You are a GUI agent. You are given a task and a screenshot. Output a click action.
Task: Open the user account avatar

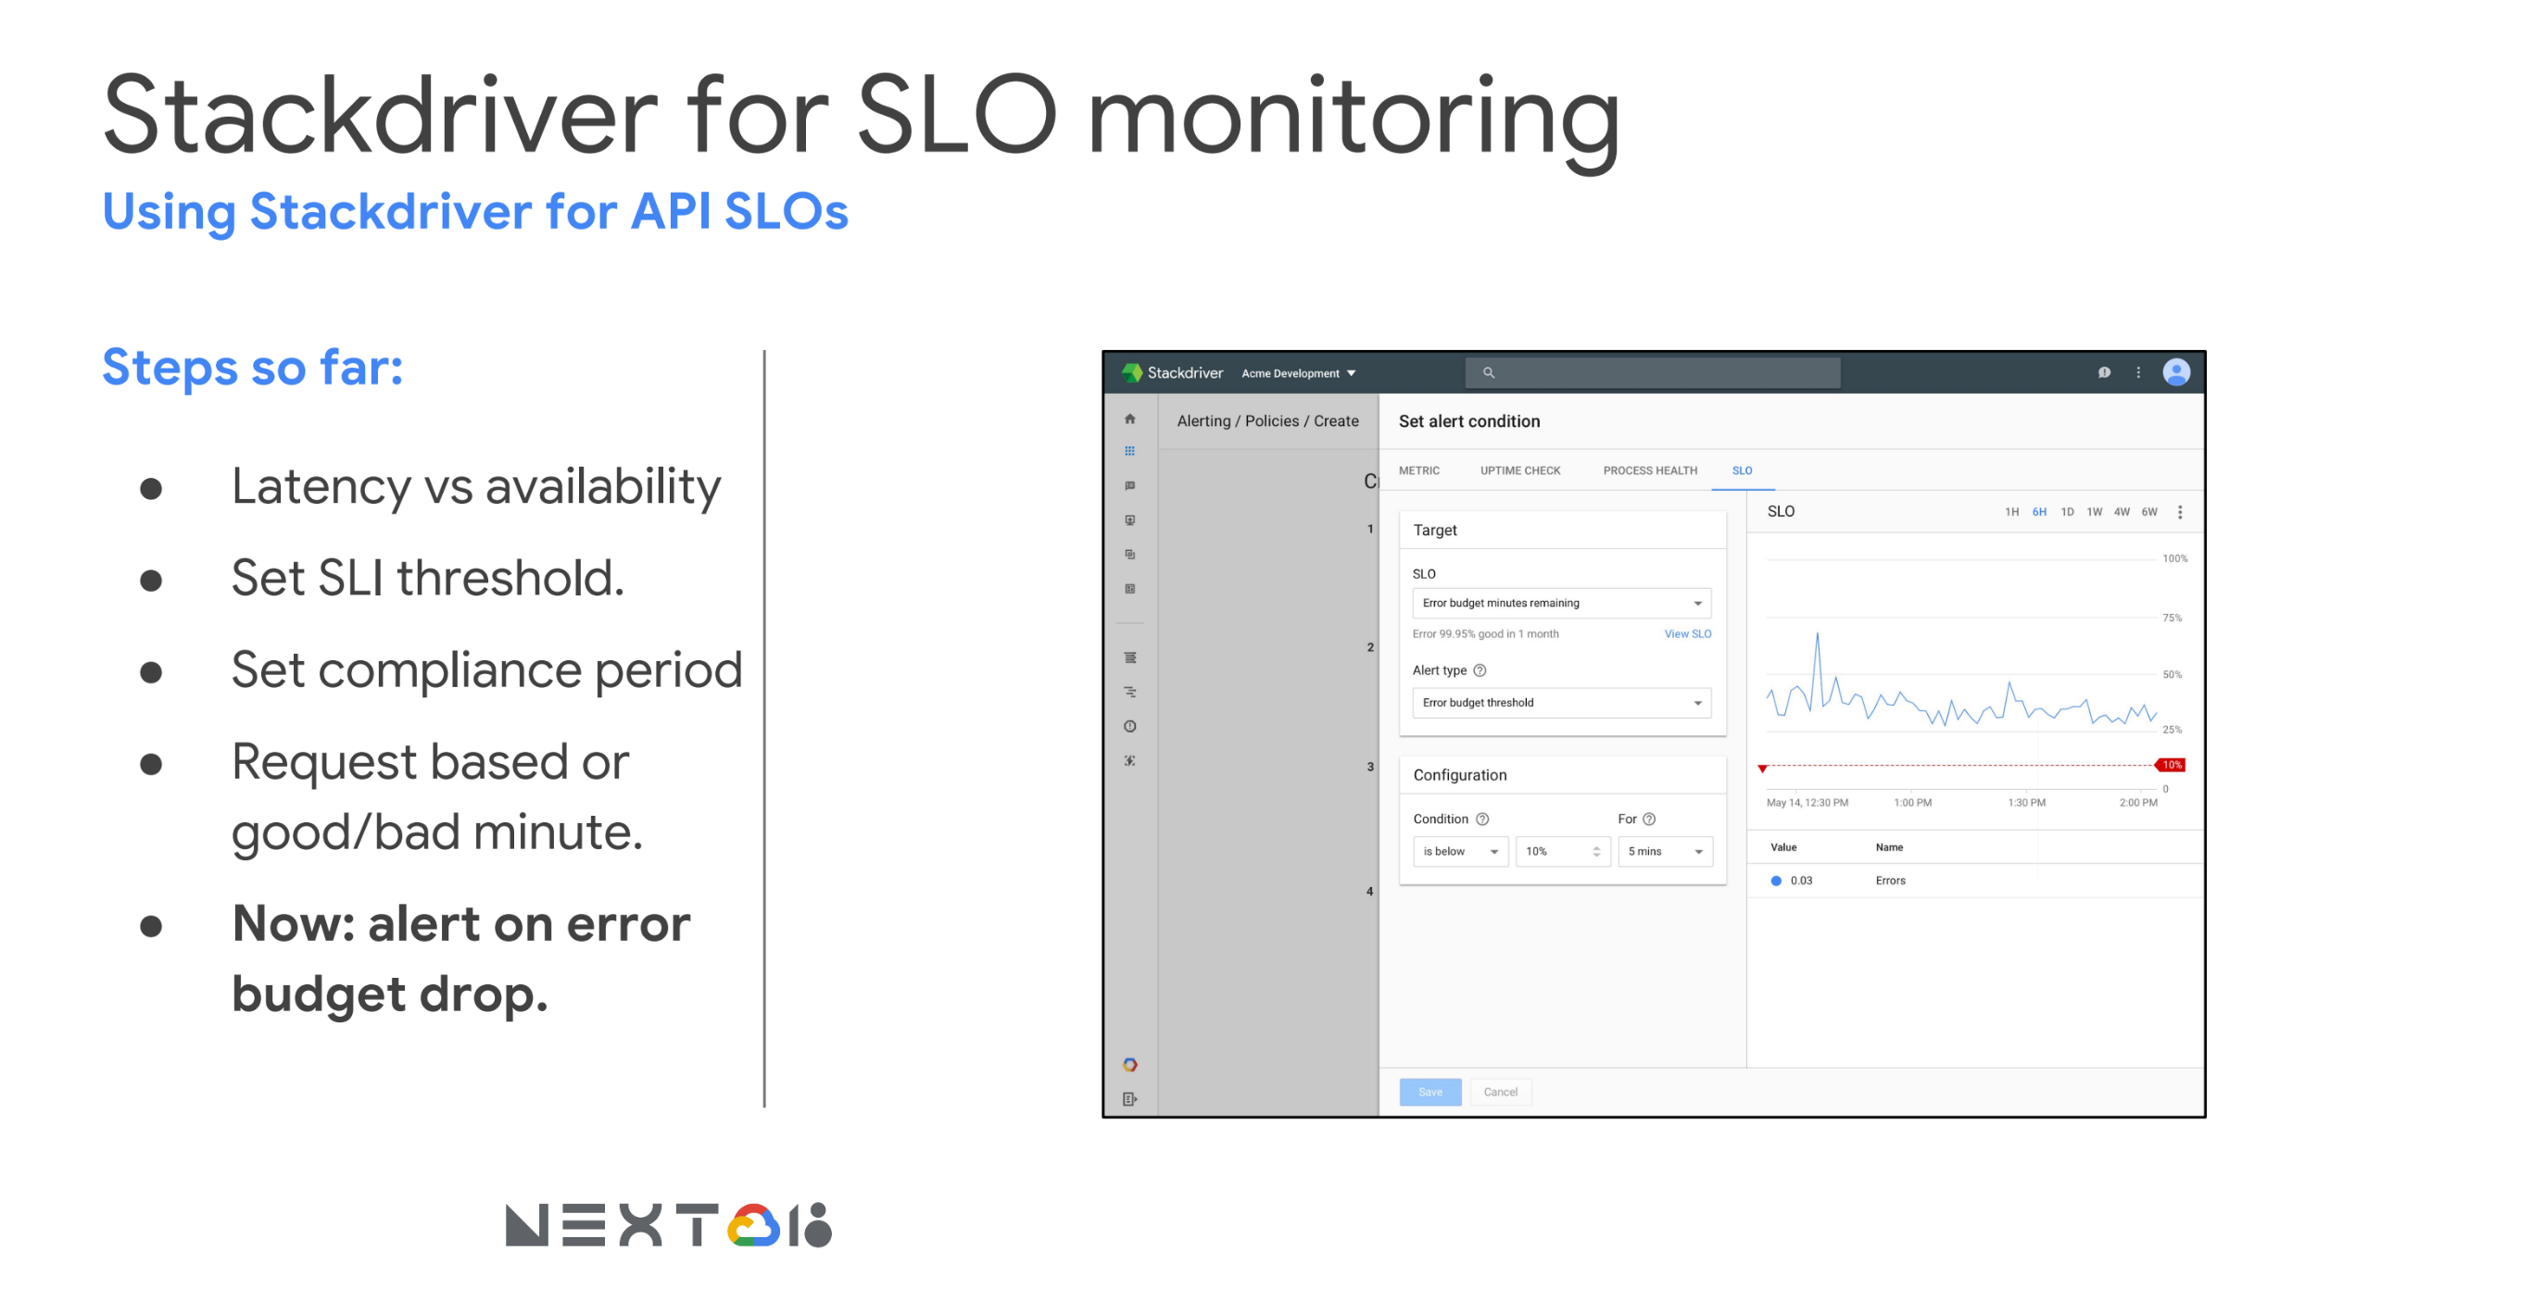coord(2175,372)
